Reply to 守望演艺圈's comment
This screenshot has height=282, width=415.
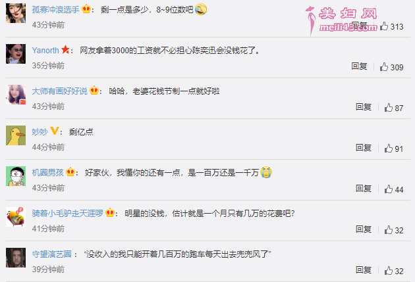coord(364,270)
